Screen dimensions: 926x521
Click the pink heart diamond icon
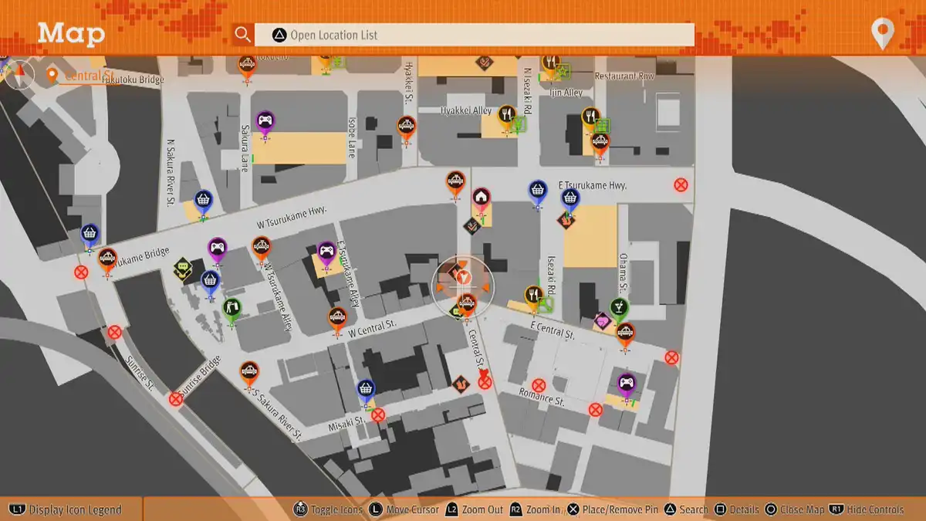point(603,320)
